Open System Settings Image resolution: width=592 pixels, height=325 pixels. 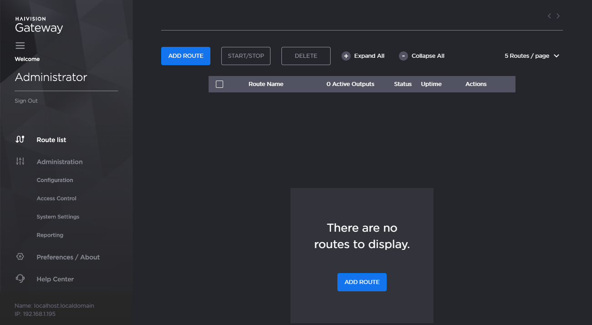click(x=58, y=216)
